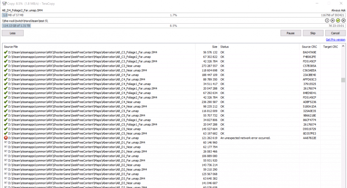The height and width of the screenshot is (188, 347).
Task: Click the green check icon of AB_C5_Far.umap
Action: (6, 111)
